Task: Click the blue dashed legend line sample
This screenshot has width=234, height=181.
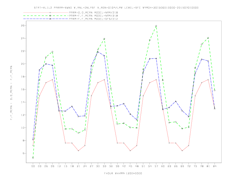Action: point(46,19)
